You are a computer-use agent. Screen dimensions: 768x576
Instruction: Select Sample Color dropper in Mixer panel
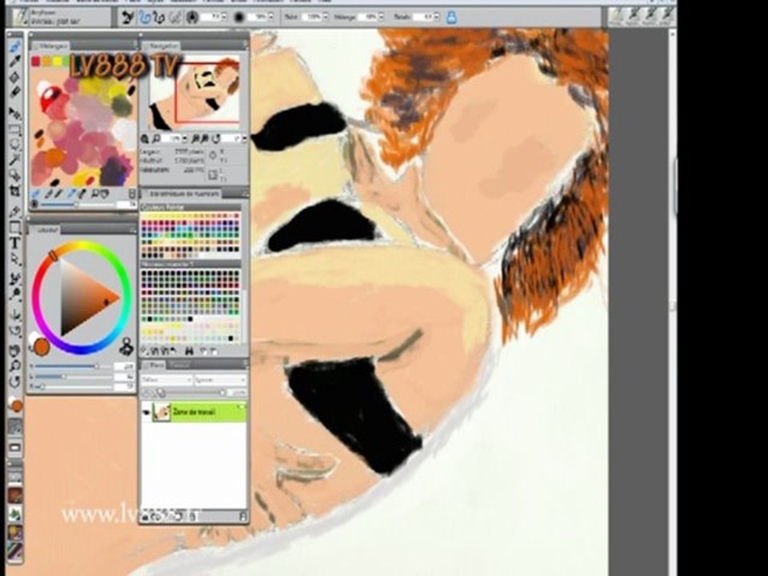coord(72,194)
